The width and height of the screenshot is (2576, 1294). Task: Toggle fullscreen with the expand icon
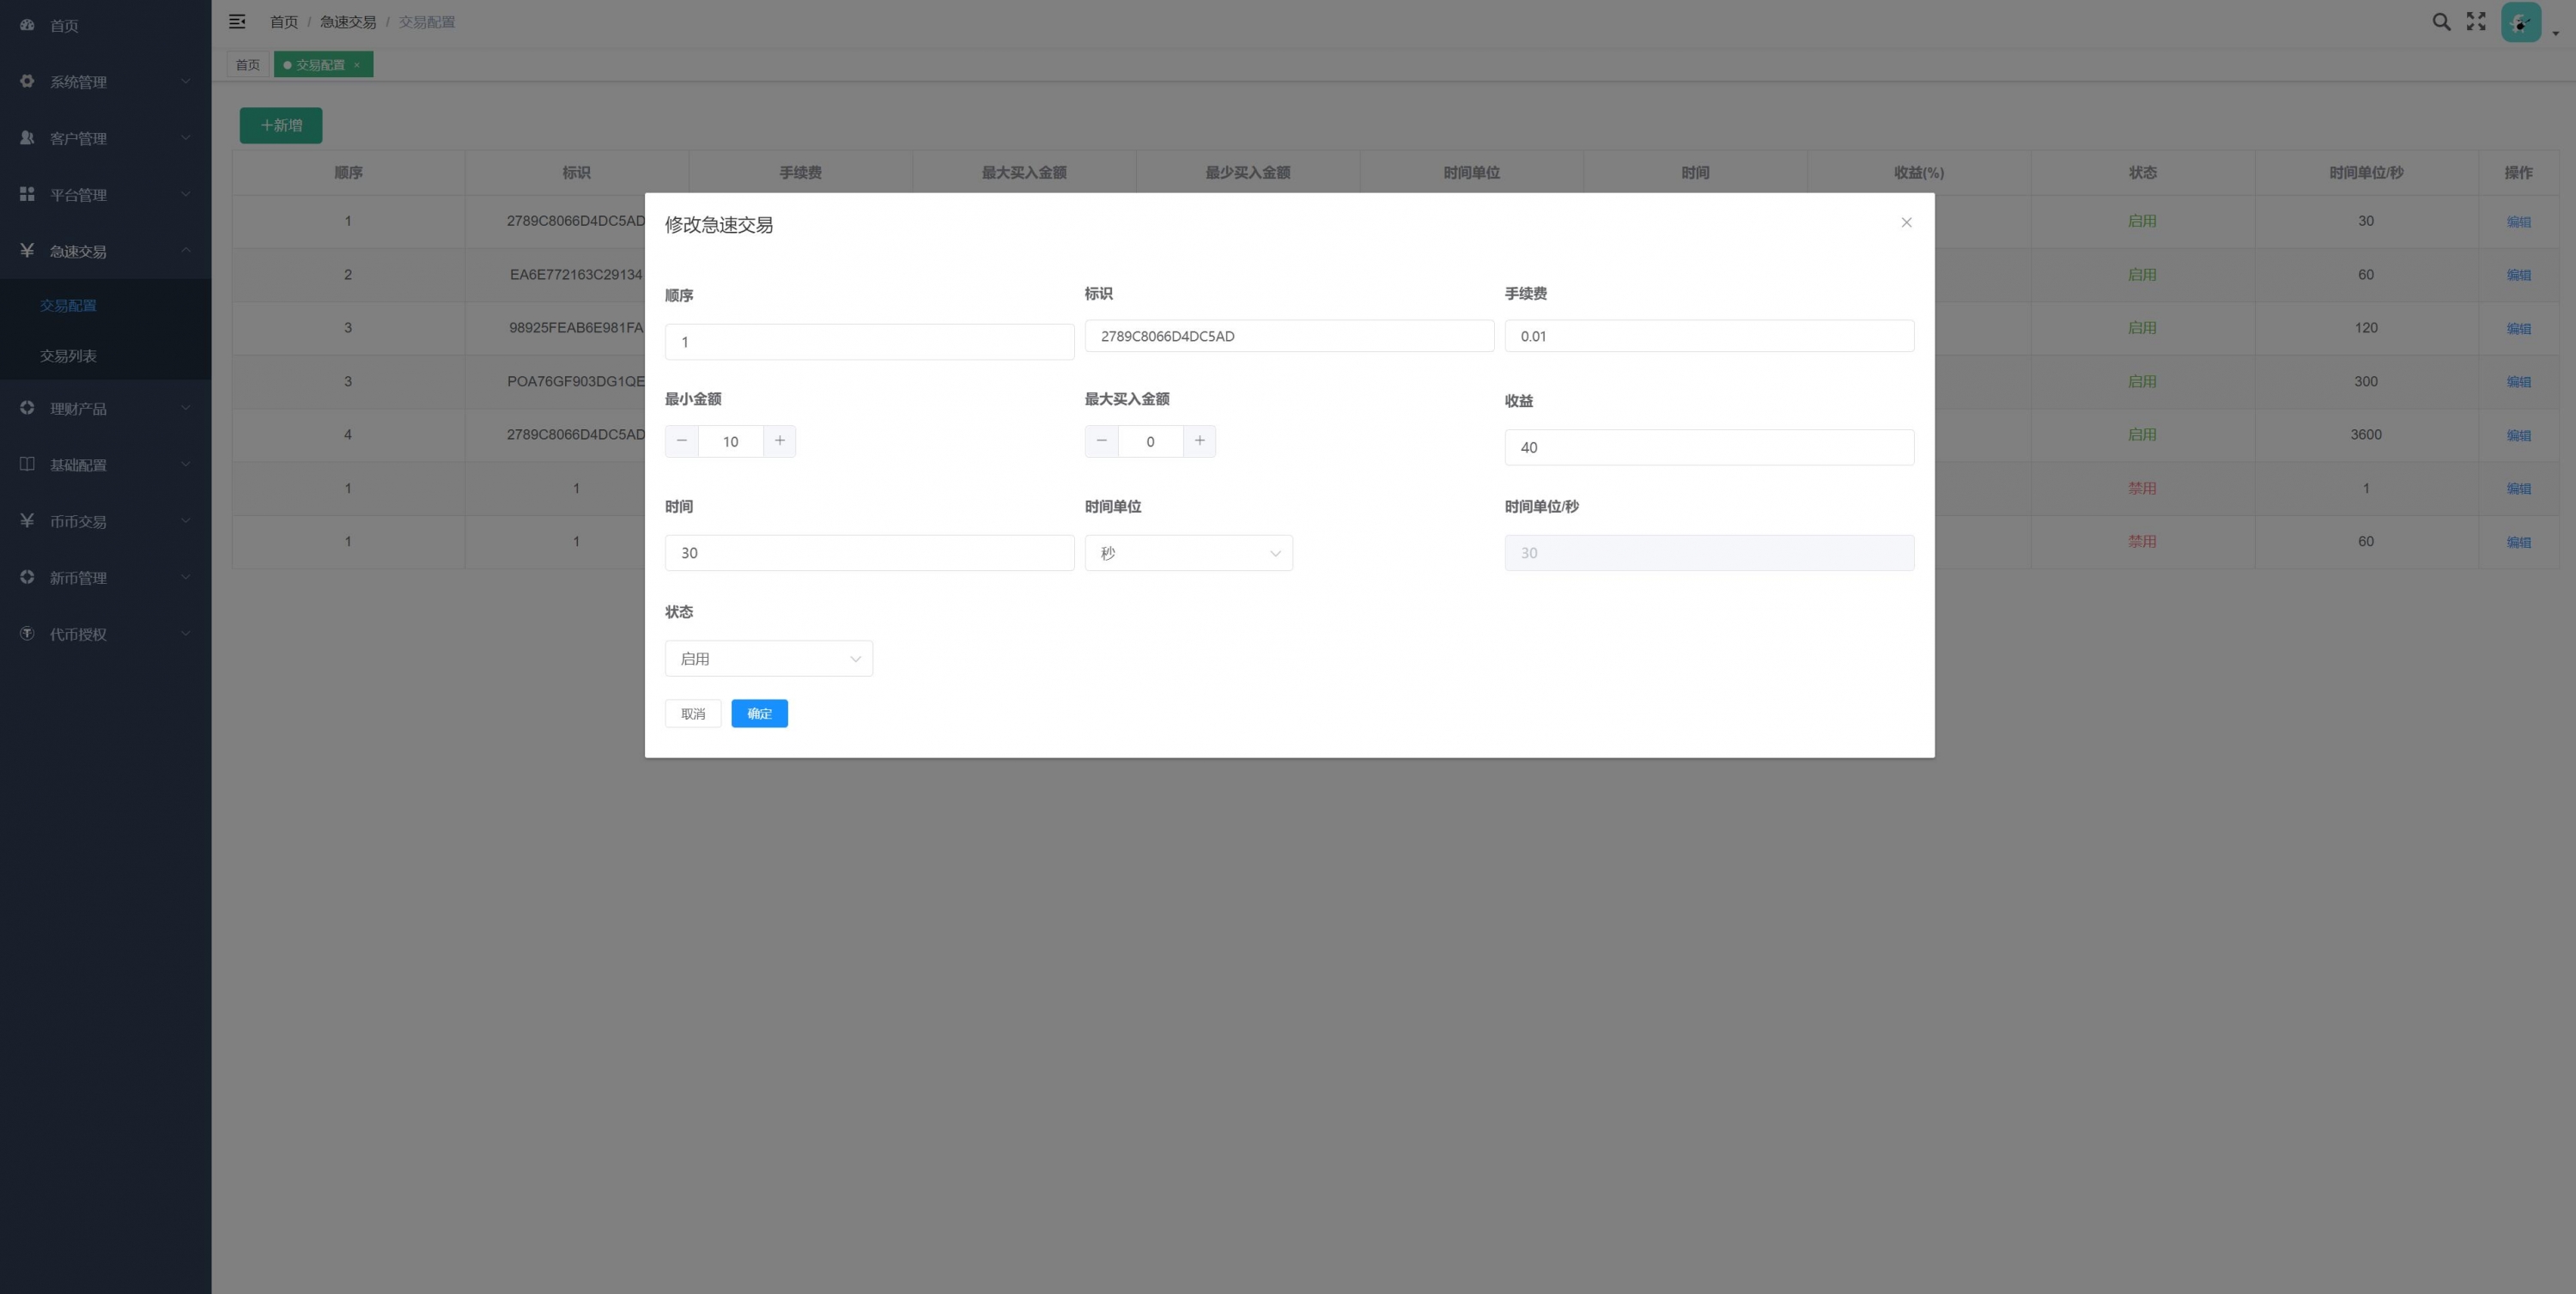pyautogui.click(x=2476, y=21)
